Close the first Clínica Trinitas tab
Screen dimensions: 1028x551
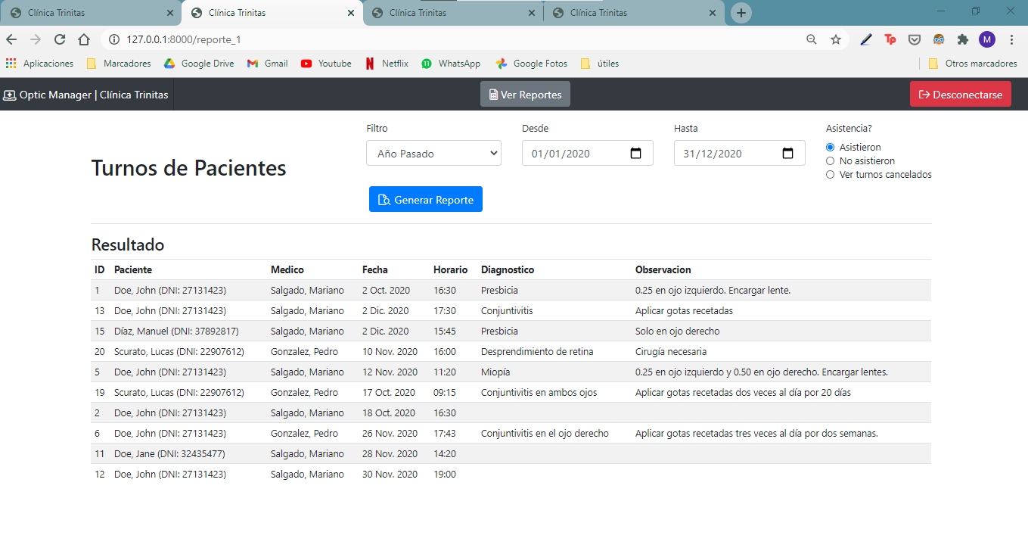click(170, 13)
